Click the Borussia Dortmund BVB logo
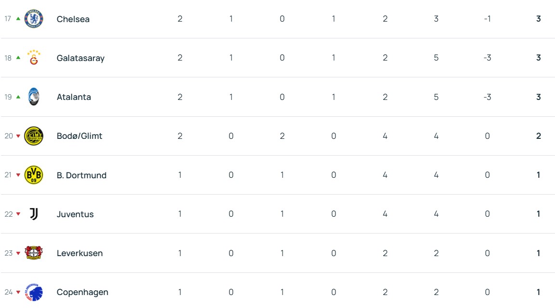Screen dimensions: 555x308 point(34,175)
